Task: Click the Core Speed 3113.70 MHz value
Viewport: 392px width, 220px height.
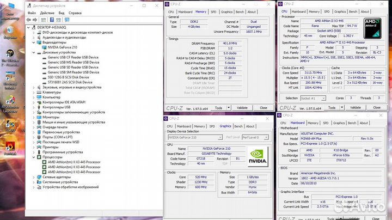Action: pyautogui.click(x=314, y=73)
